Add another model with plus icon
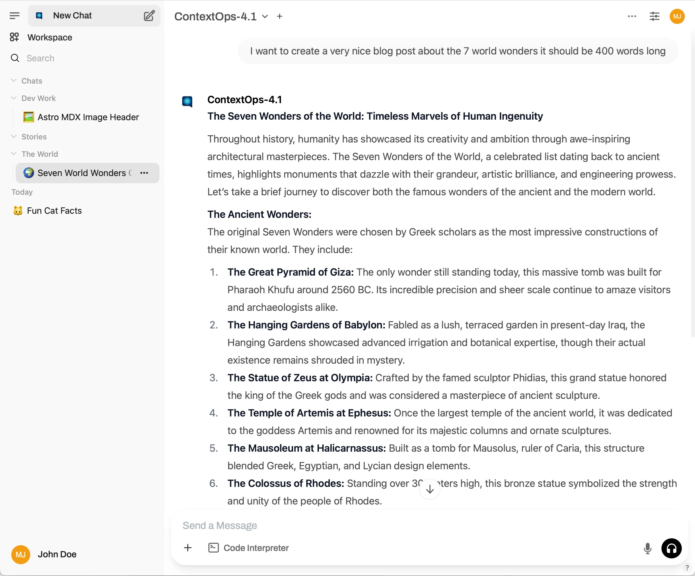The image size is (695, 576). [280, 17]
